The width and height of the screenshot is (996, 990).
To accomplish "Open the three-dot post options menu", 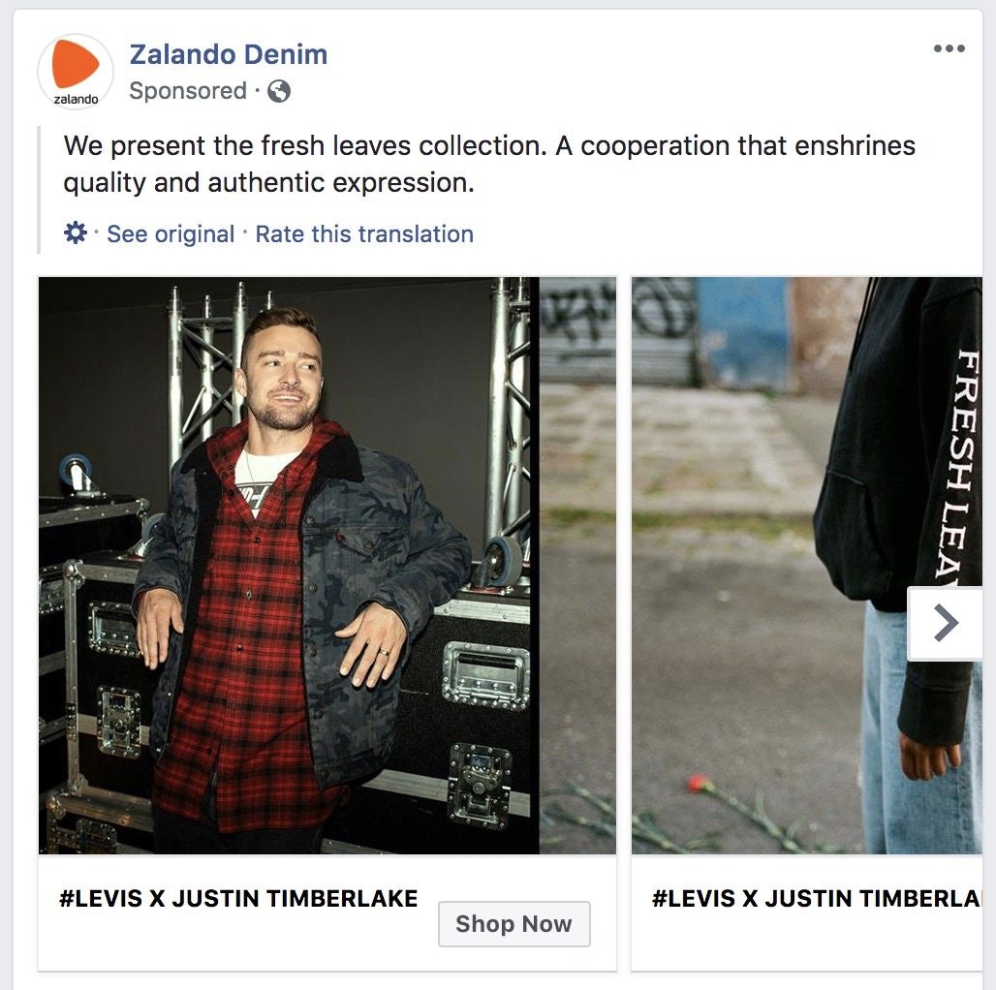I will click(949, 48).
